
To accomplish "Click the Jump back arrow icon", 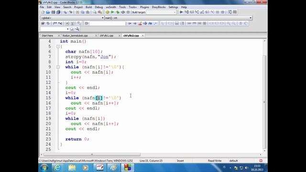I will coord(130,23).
